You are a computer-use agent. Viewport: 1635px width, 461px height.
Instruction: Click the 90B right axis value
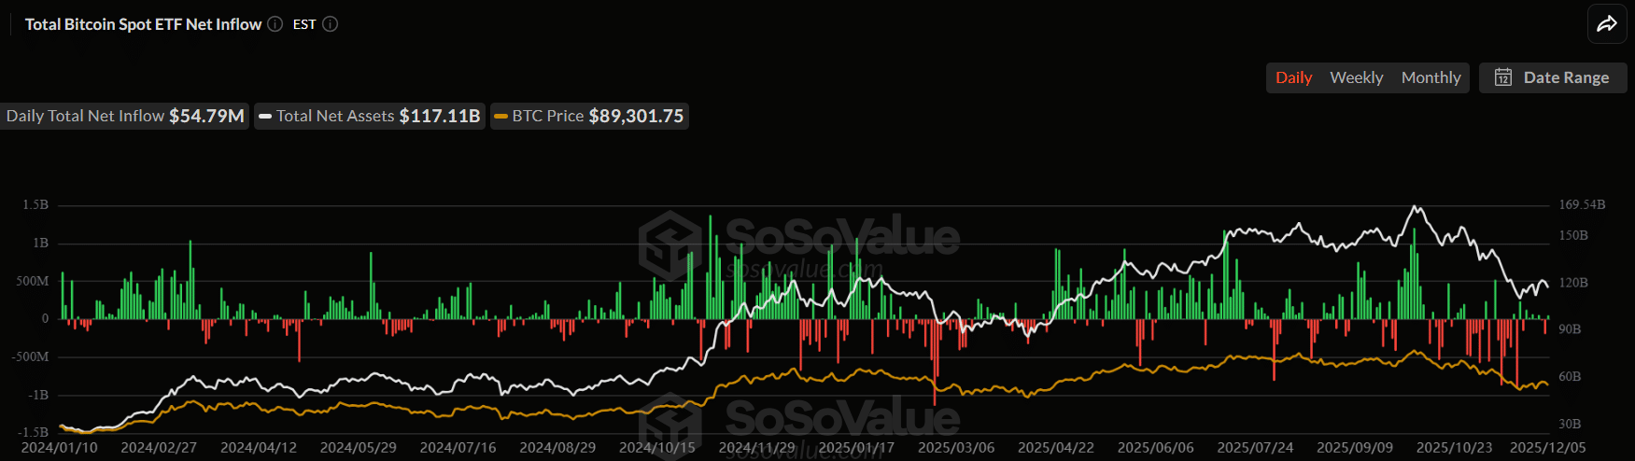coord(1570,328)
